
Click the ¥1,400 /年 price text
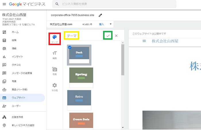coord(87,24)
